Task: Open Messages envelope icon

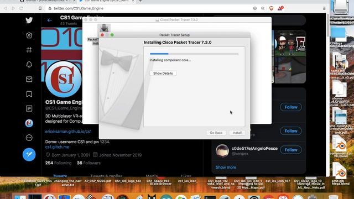Action: (29, 79)
